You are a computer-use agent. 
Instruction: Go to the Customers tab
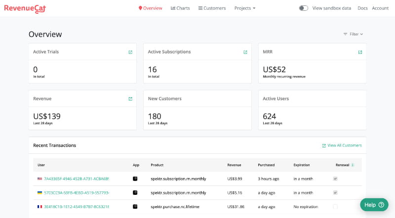point(212,8)
